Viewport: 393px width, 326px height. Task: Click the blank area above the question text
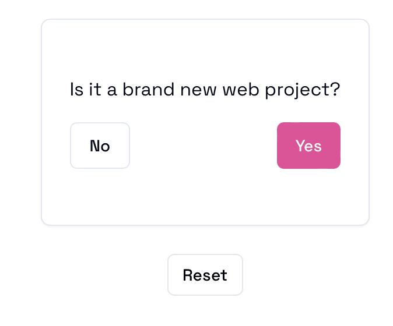point(205,49)
